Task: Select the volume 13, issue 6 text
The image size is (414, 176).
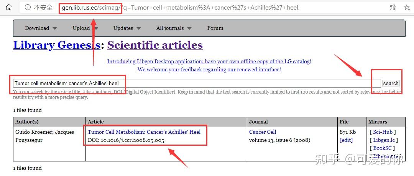Action: coord(279,140)
